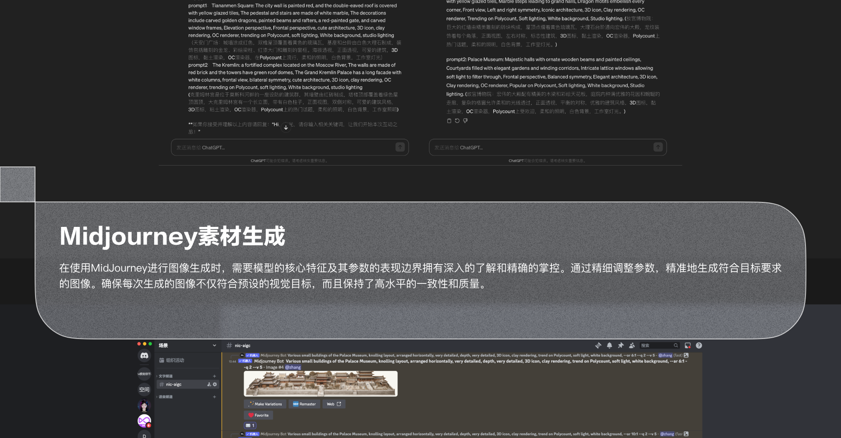The width and height of the screenshot is (841, 438).
Task: Click the Discord 搜索 search box
Action: click(660, 346)
